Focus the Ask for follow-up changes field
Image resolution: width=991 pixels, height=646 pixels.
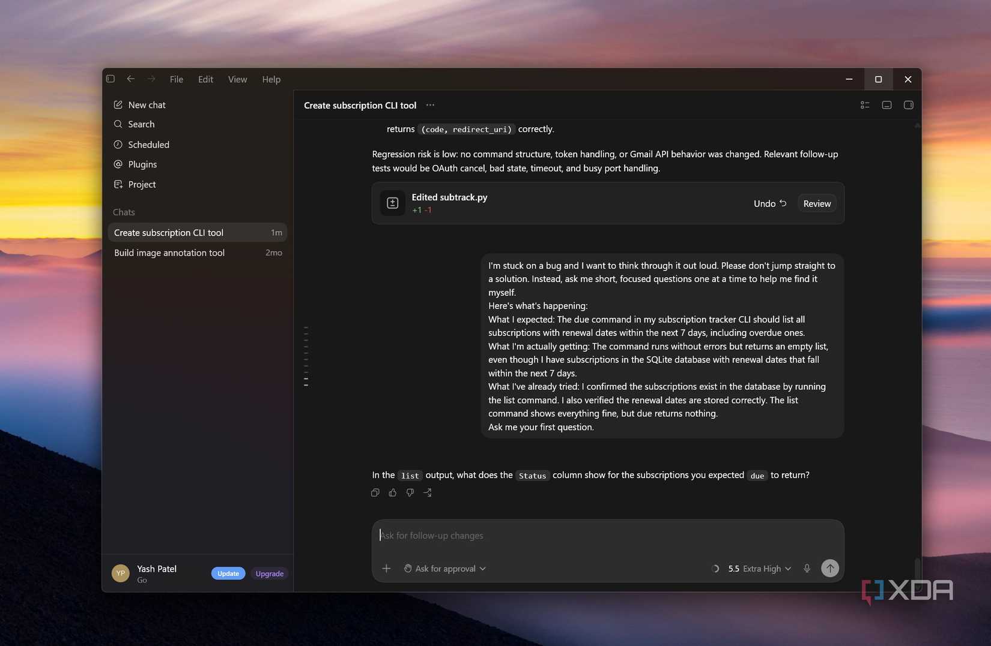(x=608, y=536)
